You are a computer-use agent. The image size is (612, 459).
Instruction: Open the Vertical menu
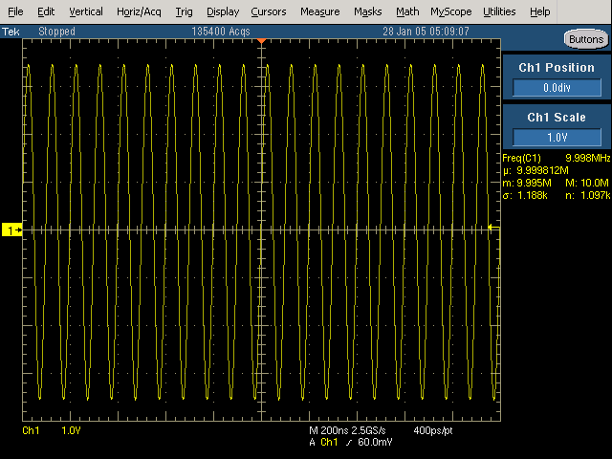(x=86, y=11)
